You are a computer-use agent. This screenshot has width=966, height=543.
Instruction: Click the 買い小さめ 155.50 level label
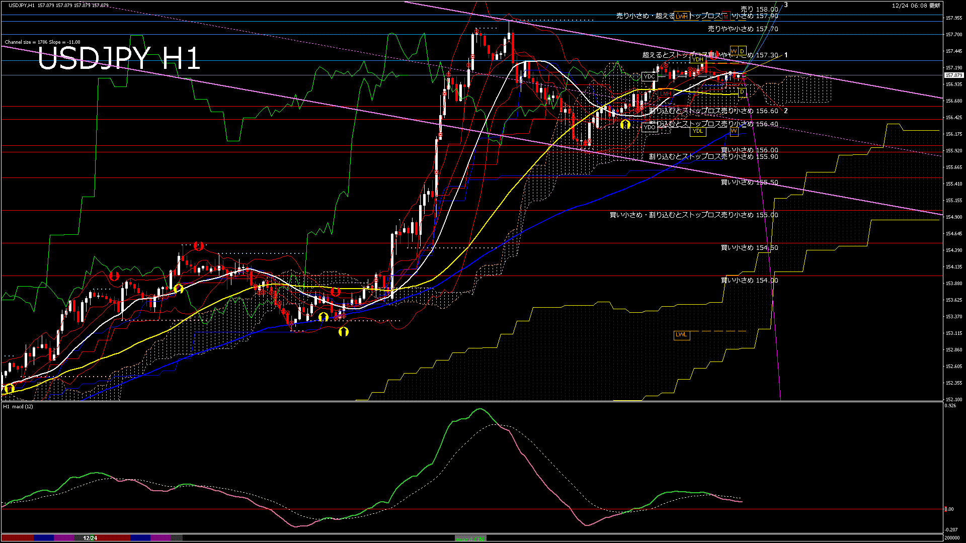click(x=749, y=183)
